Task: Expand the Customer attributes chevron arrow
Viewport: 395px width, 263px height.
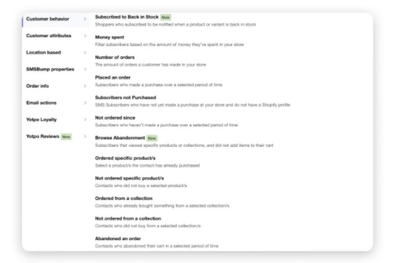Action: tap(85, 36)
